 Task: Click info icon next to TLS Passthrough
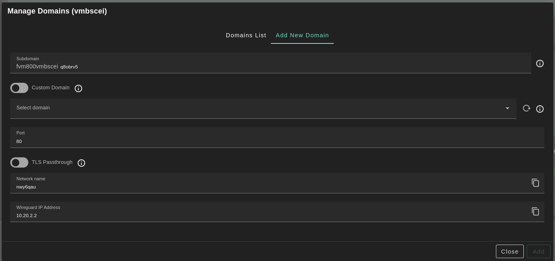pos(81,163)
